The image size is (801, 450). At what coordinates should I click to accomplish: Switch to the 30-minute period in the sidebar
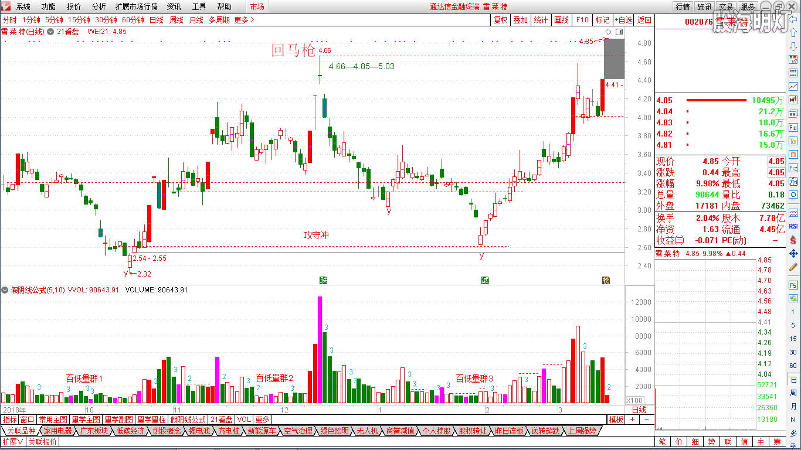(793, 352)
